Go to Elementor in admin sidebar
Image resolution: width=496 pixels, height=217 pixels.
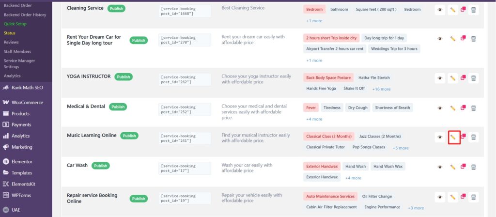[22, 161]
